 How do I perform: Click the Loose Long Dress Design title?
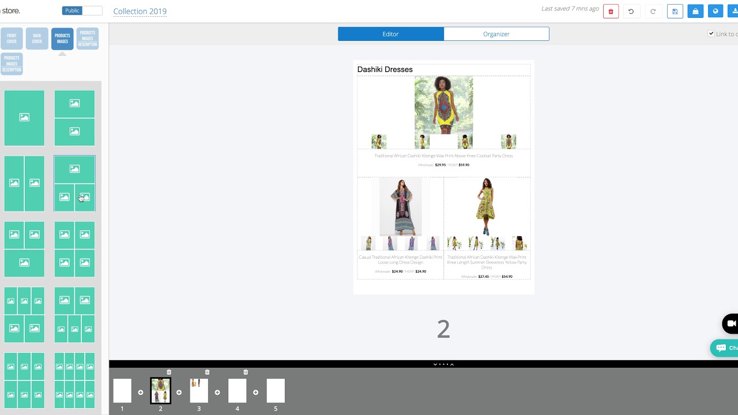(x=400, y=260)
